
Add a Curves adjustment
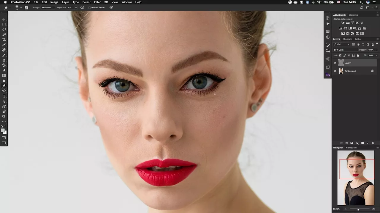(352, 23)
